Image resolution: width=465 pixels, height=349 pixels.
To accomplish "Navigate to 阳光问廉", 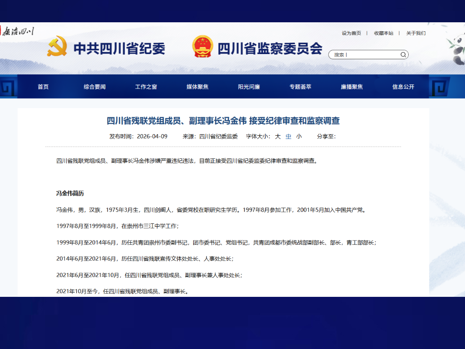I will coord(249,87).
